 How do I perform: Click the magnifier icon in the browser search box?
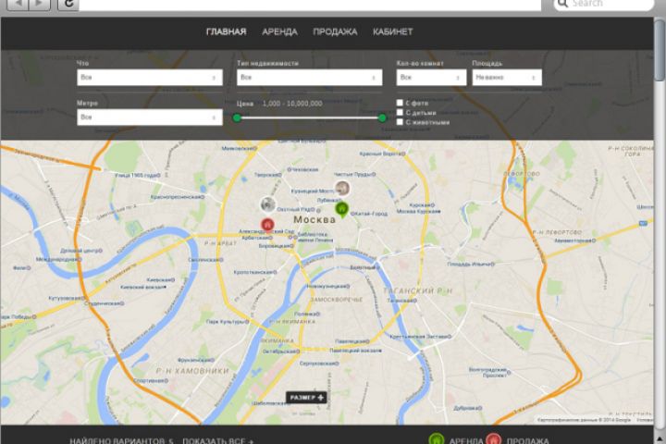pos(562,4)
